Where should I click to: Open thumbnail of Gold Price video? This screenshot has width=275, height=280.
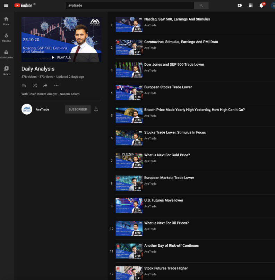tap(129, 160)
